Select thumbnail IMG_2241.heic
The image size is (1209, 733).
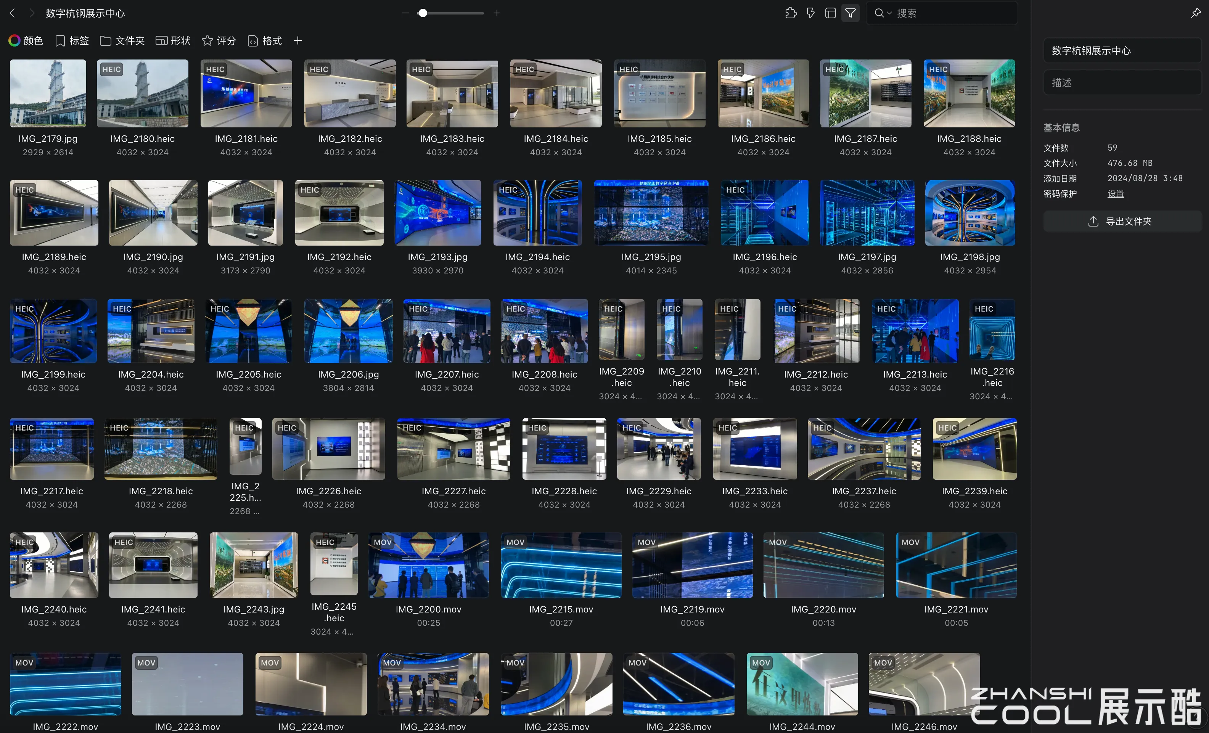click(153, 565)
